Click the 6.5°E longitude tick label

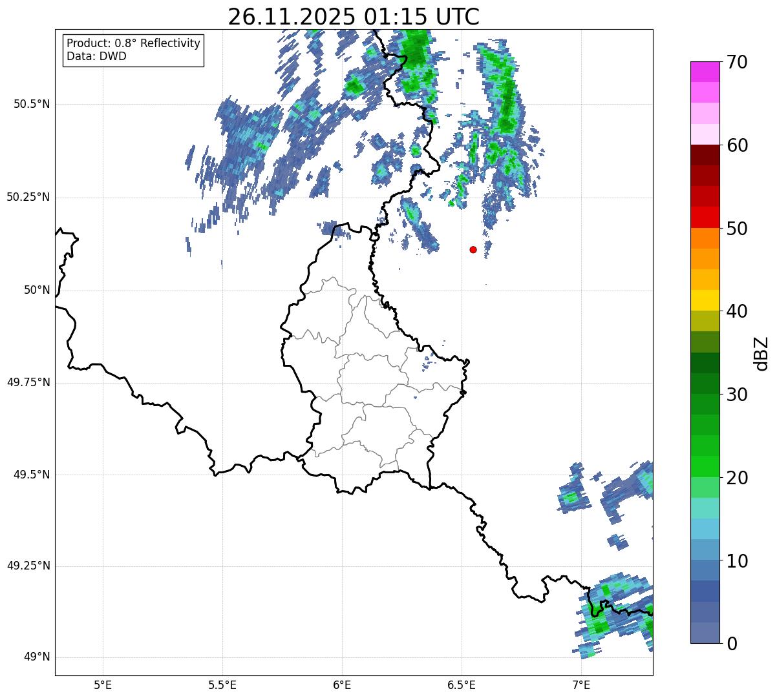pos(462,684)
